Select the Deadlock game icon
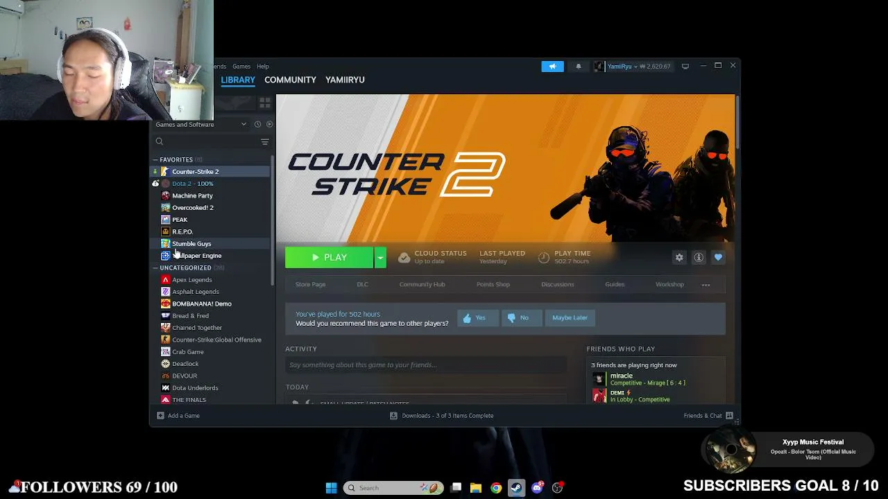This screenshot has width=888, height=499. pos(165,363)
